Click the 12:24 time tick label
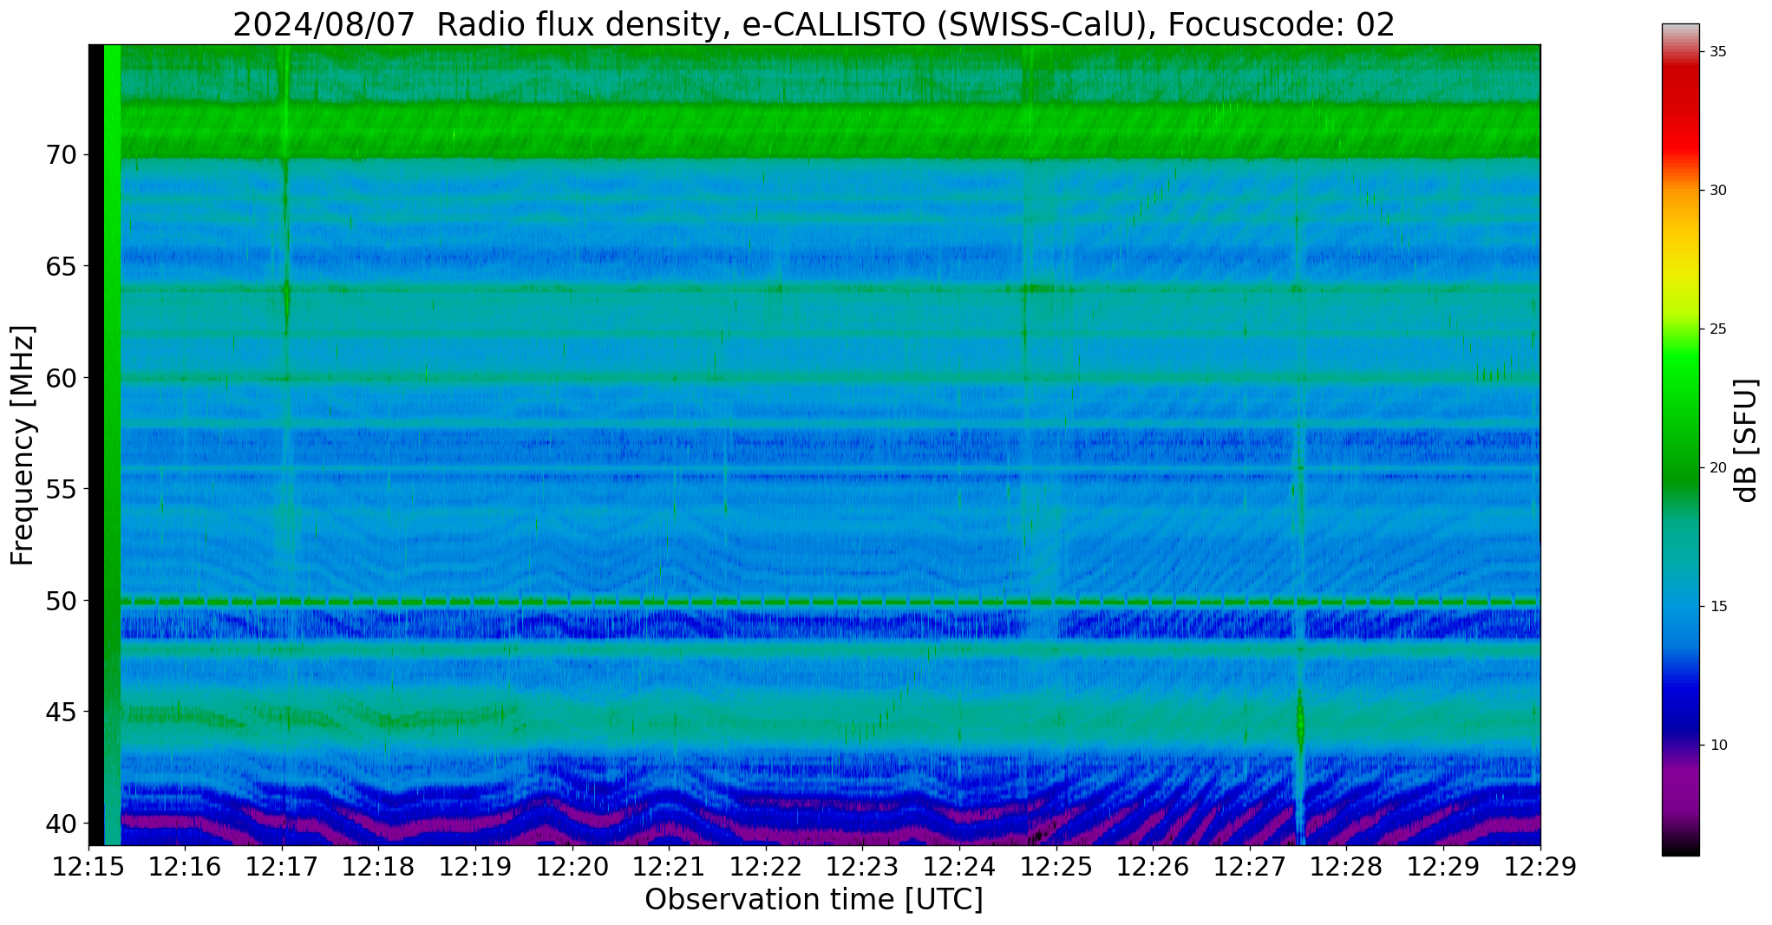1772x925 pixels. click(x=959, y=866)
